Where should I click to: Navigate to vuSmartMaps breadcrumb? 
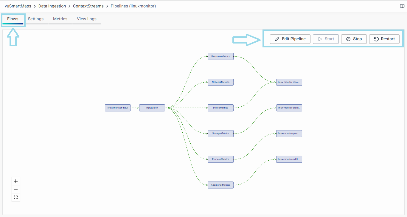(x=18, y=6)
